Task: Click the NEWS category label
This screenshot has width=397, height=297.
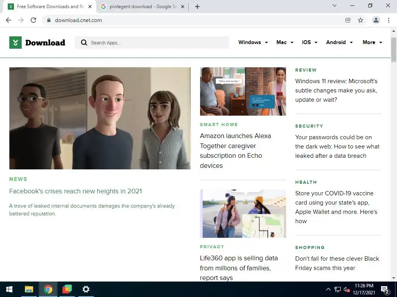Action: pyautogui.click(x=18, y=179)
